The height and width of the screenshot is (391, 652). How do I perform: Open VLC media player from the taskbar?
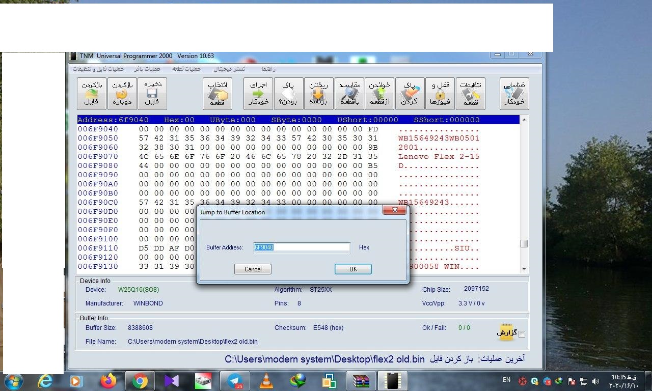(x=266, y=381)
